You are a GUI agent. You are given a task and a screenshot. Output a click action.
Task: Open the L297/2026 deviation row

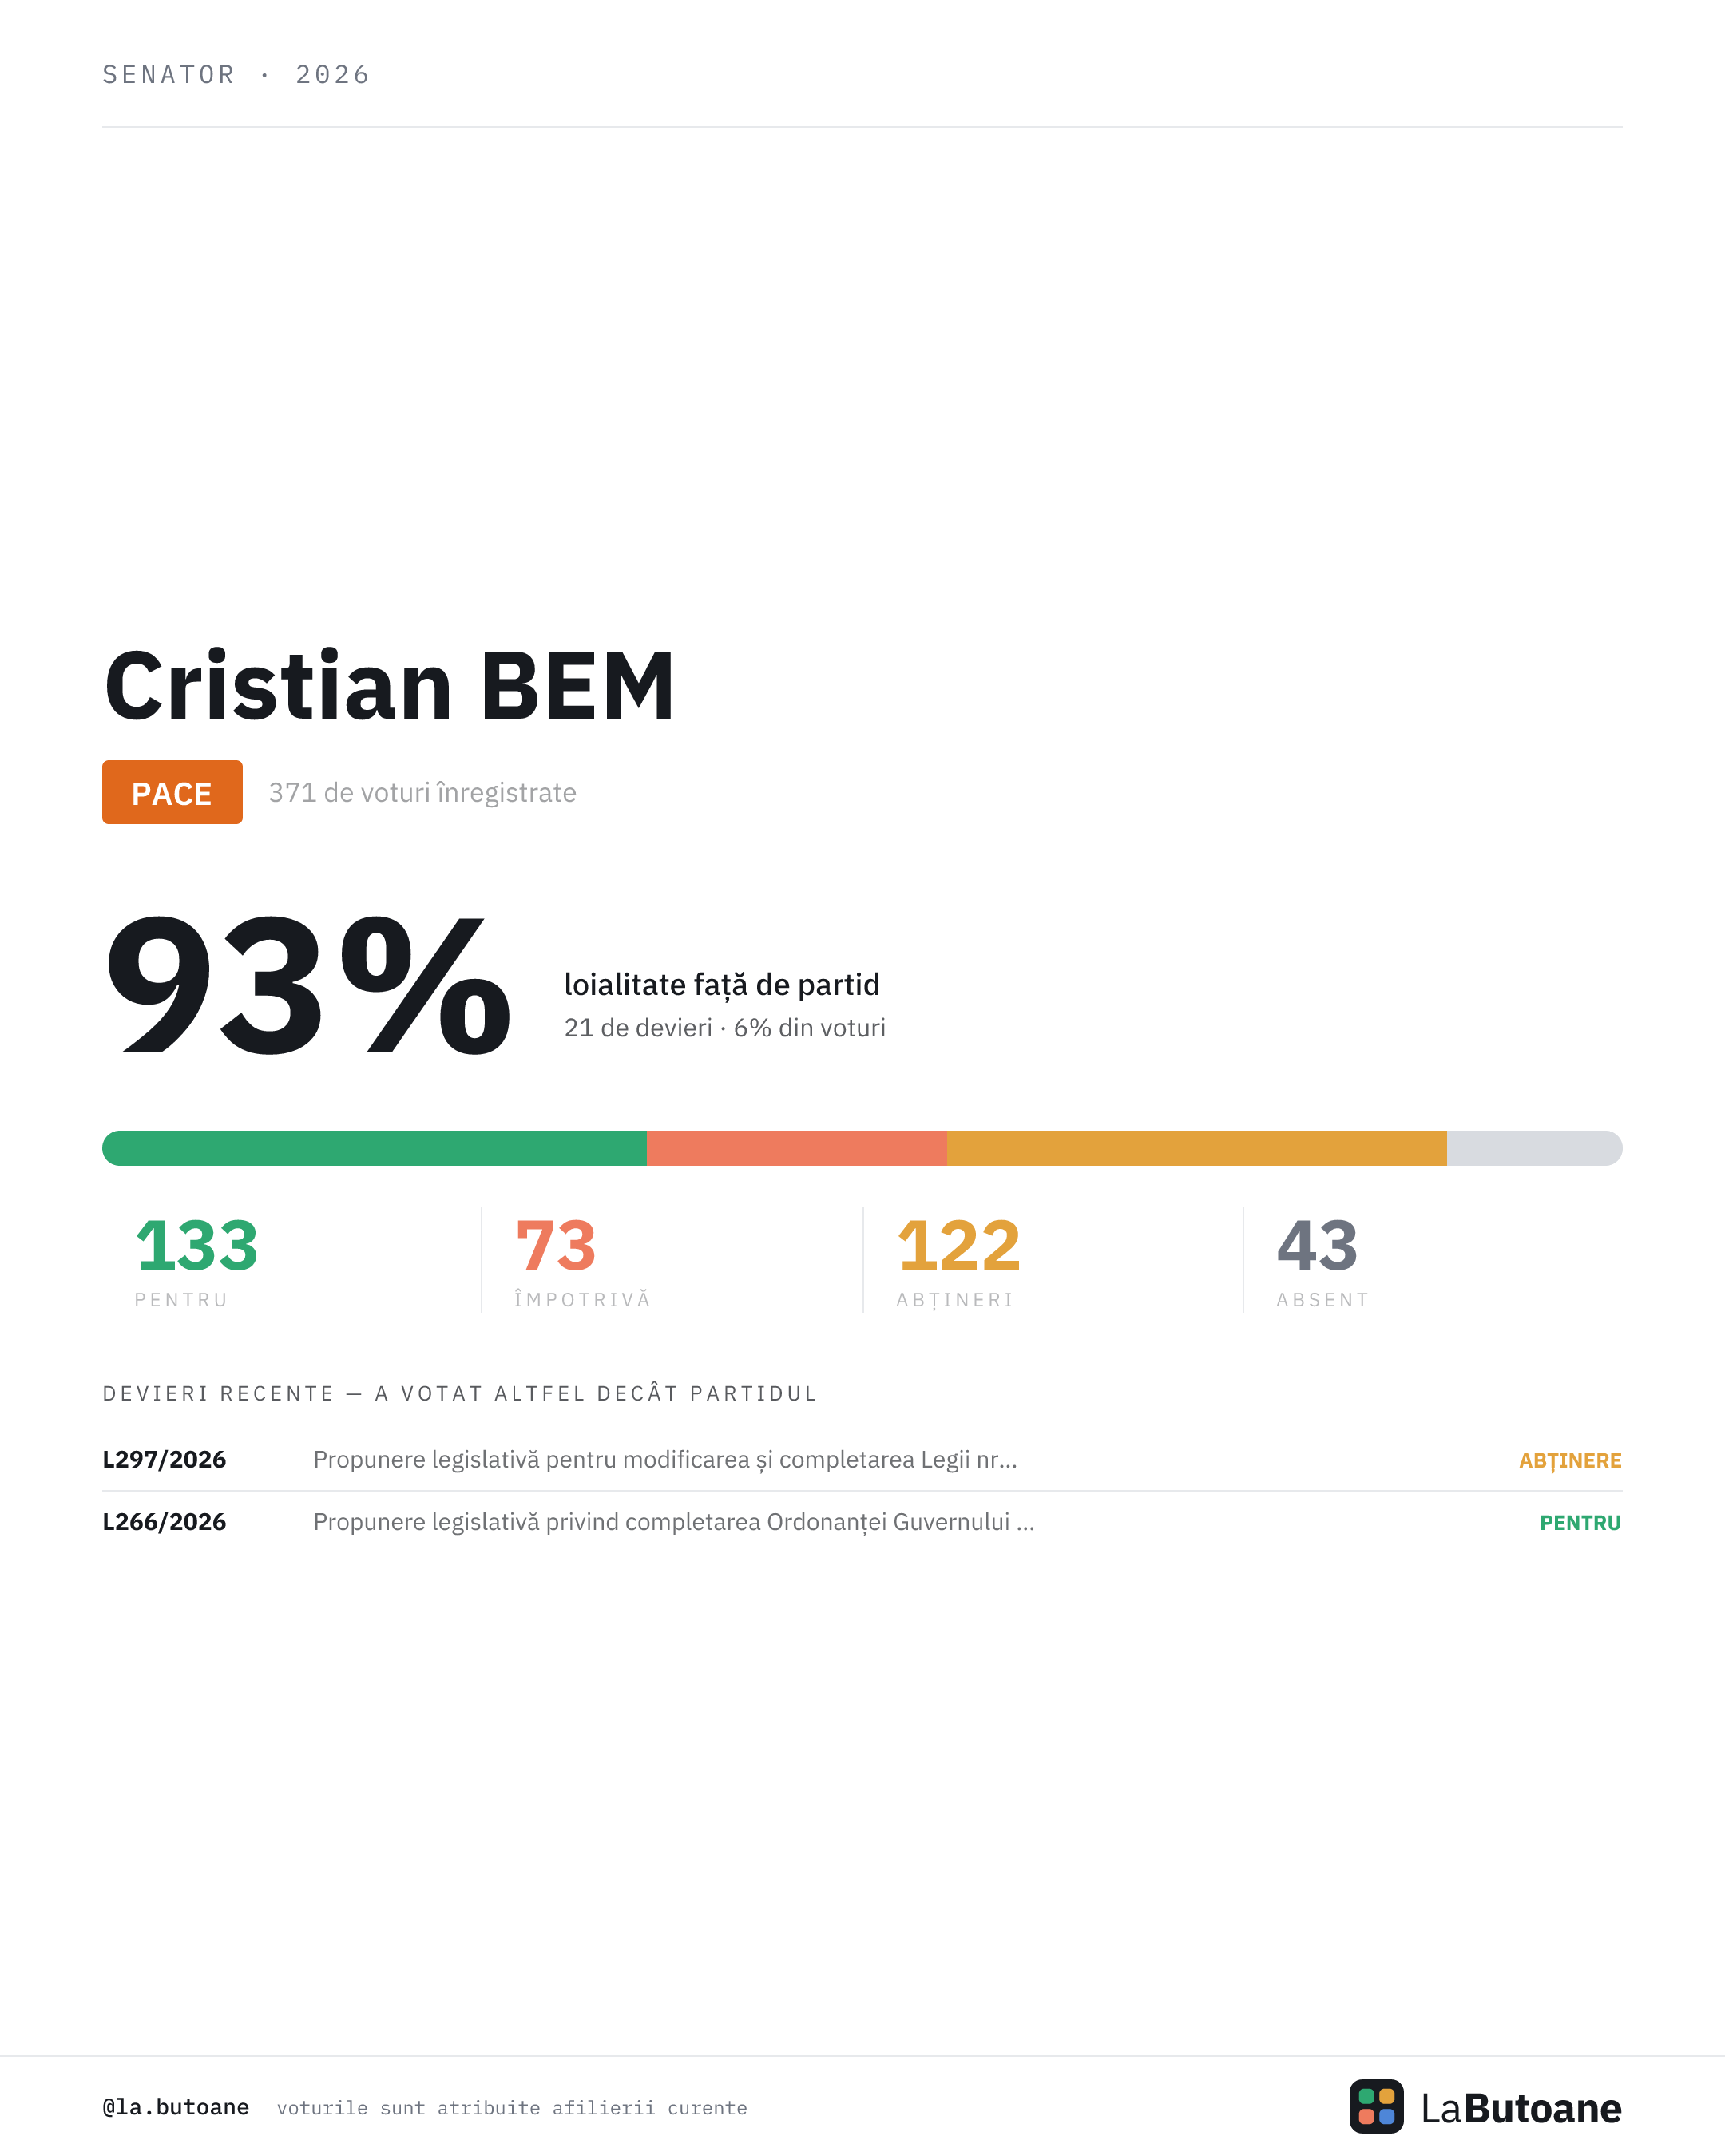click(x=862, y=1460)
